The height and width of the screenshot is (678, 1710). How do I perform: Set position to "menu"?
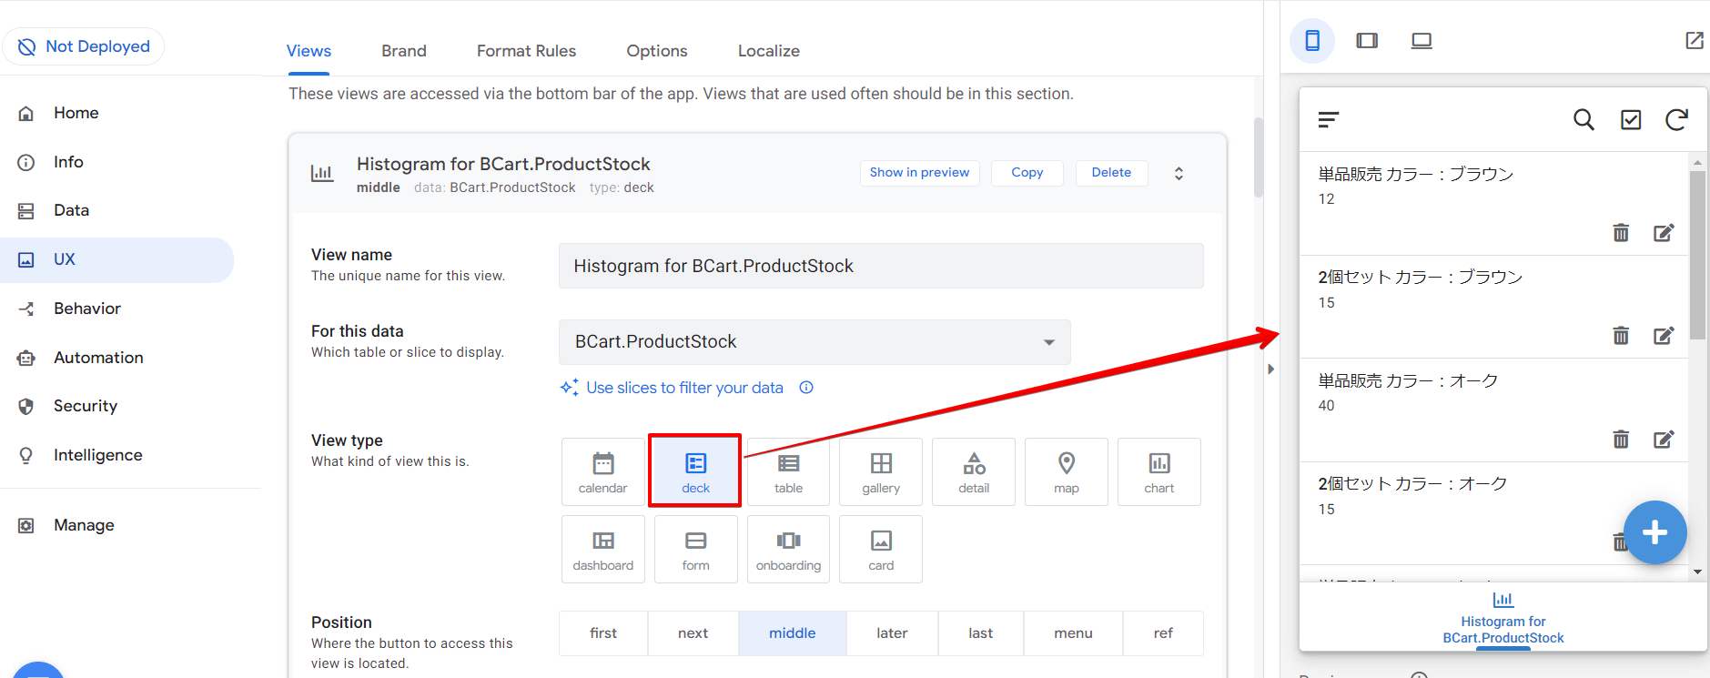(x=1073, y=633)
